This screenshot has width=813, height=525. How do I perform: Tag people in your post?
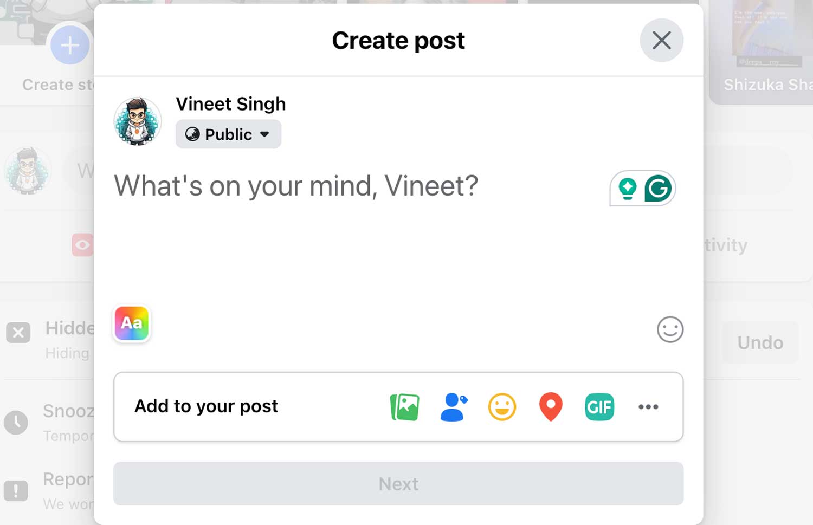(453, 407)
